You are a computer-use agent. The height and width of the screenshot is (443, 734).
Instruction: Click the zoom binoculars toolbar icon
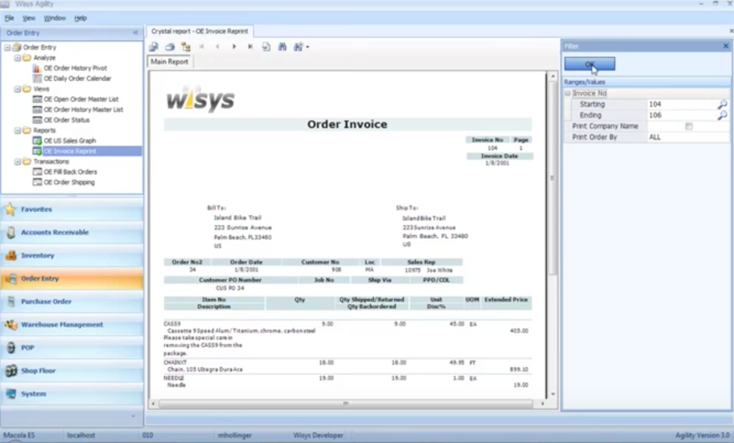[x=298, y=47]
